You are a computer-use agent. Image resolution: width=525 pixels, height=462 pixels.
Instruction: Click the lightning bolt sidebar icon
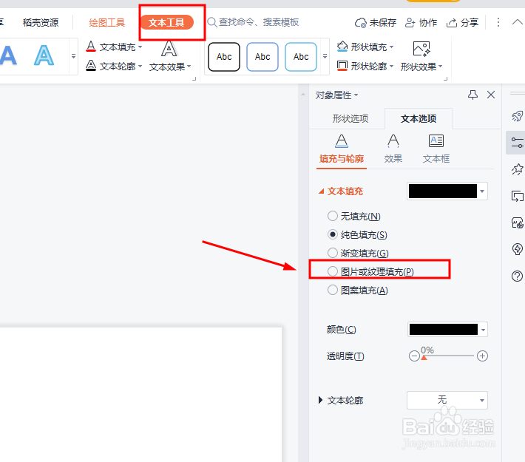517,249
